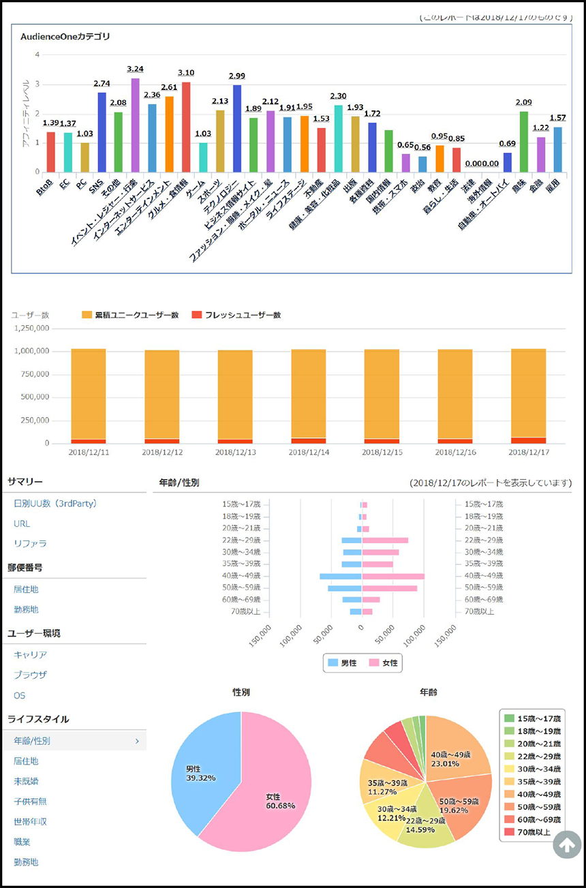The width and height of the screenshot is (586, 888).
Task: Select リファラ in the sidebar
Action: pyautogui.click(x=31, y=543)
